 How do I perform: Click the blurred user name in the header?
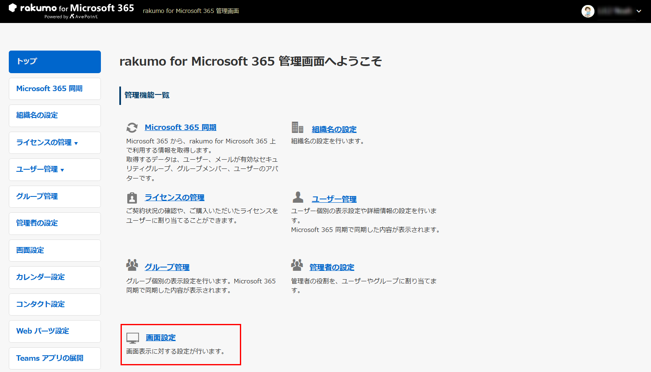[615, 11]
